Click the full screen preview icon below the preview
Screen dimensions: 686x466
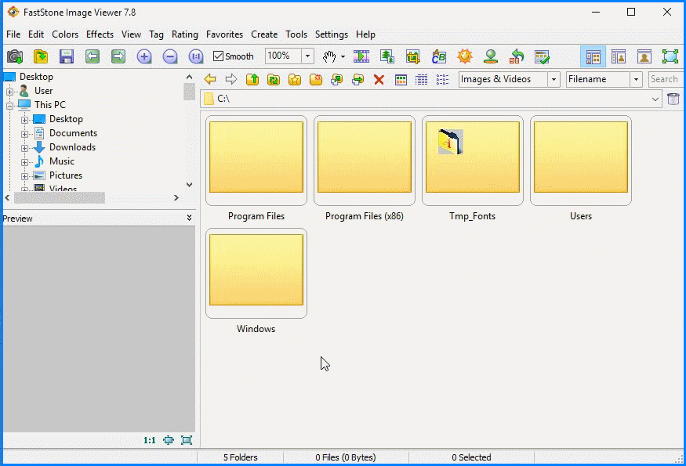click(187, 440)
